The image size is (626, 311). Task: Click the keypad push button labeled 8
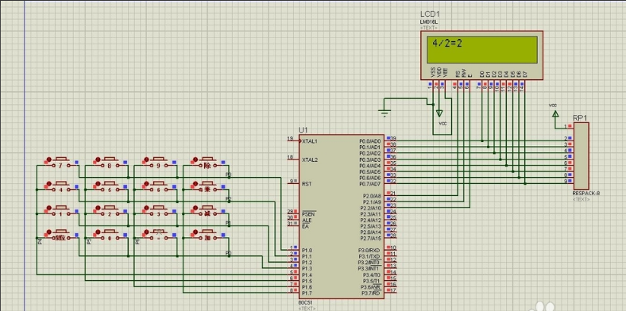110,162
